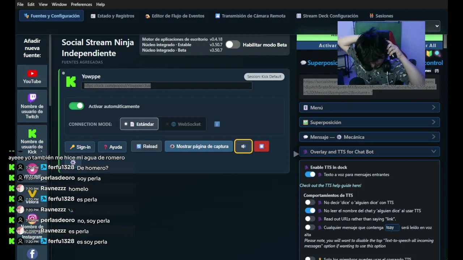Collapse Overlay and TTS for Chat Bot
463x260 pixels.
pyautogui.click(x=369, y=152)
